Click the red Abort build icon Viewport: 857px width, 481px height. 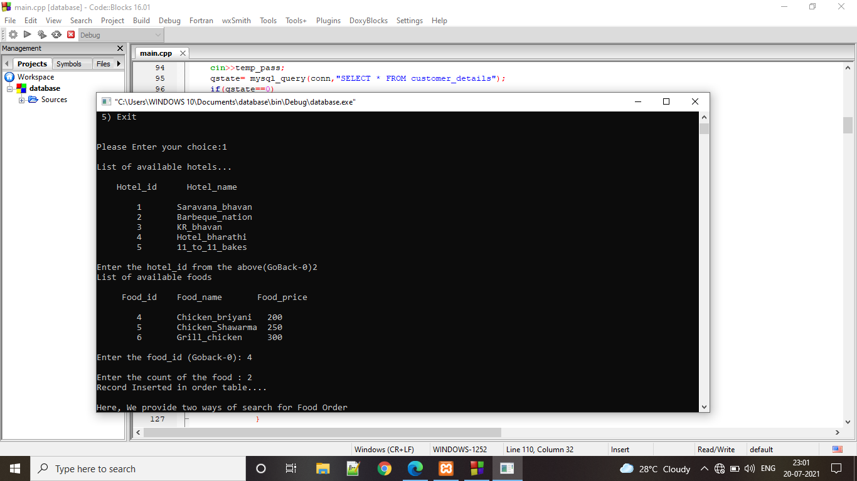71,34
